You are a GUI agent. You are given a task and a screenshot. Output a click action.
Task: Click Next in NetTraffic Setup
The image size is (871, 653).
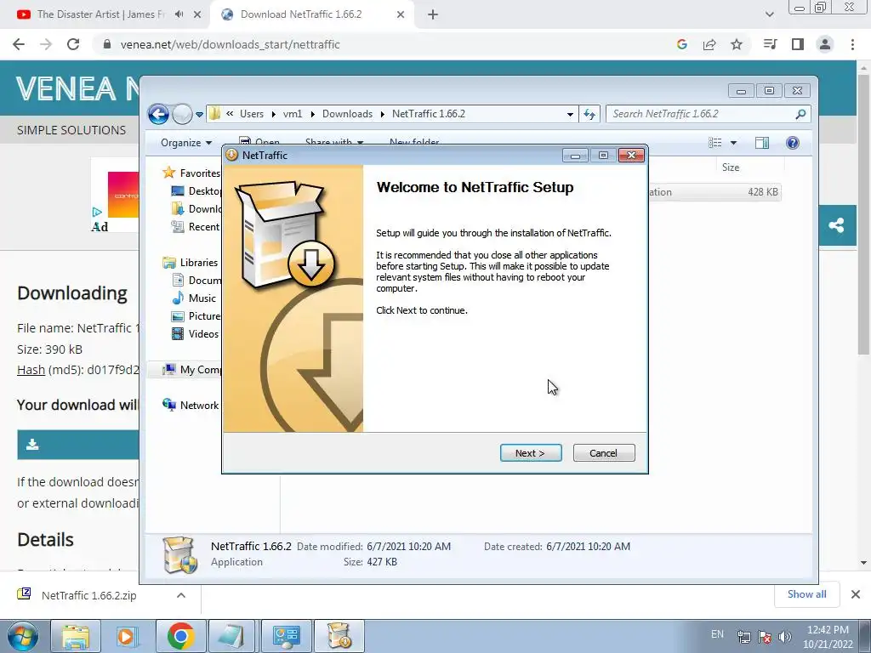pos(531,453)
